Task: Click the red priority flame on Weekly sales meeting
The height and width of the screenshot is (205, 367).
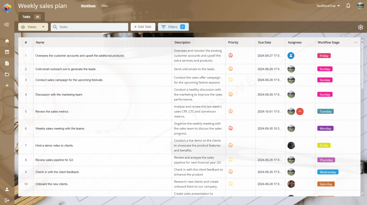Action: pyautogui.click(x=231, y=128)
